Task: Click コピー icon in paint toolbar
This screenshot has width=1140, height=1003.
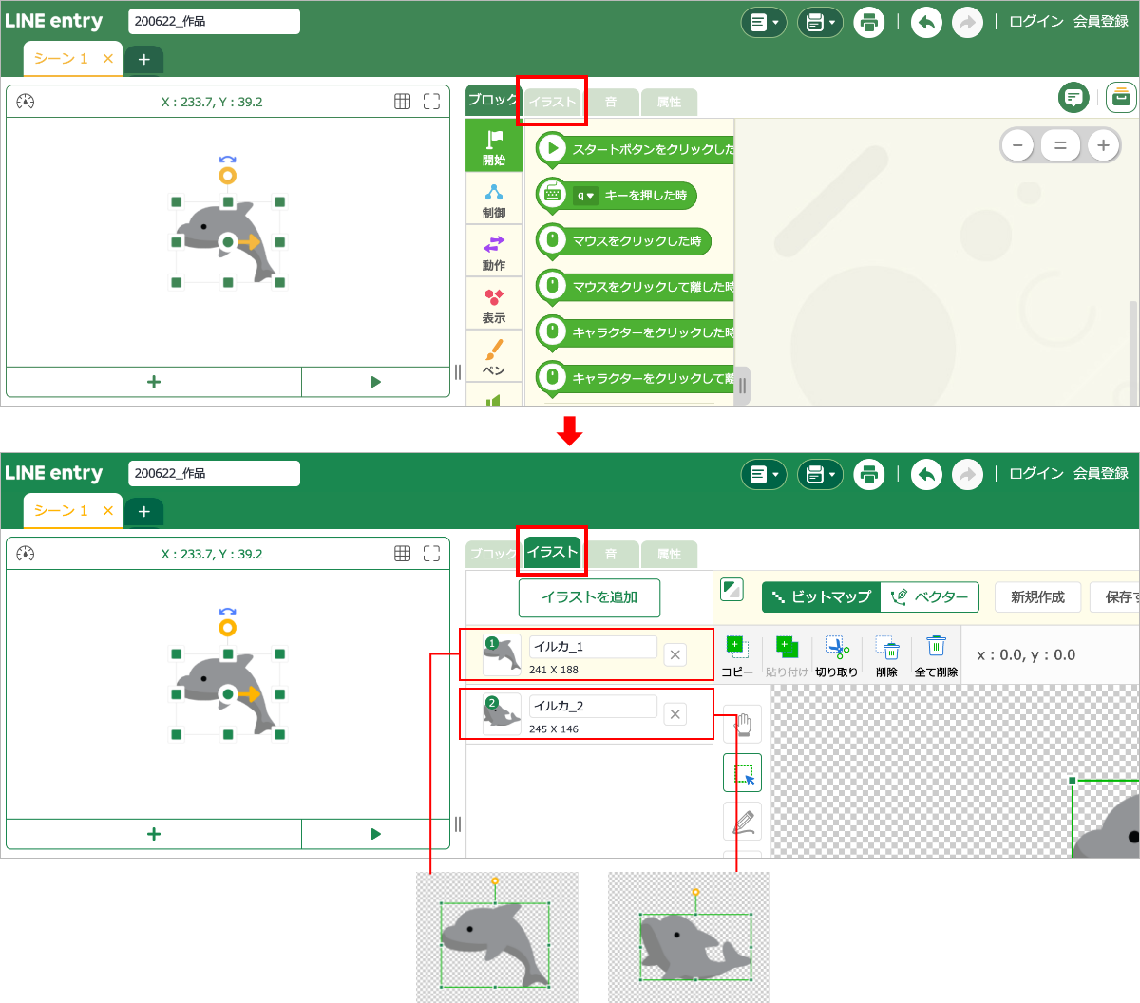Action: 737,655
